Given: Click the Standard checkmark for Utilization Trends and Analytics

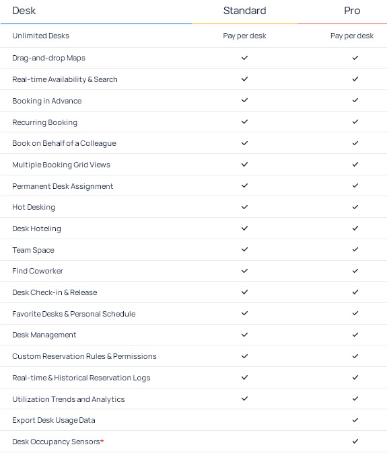Looking at the screenshot, I should tap(244, 399).
